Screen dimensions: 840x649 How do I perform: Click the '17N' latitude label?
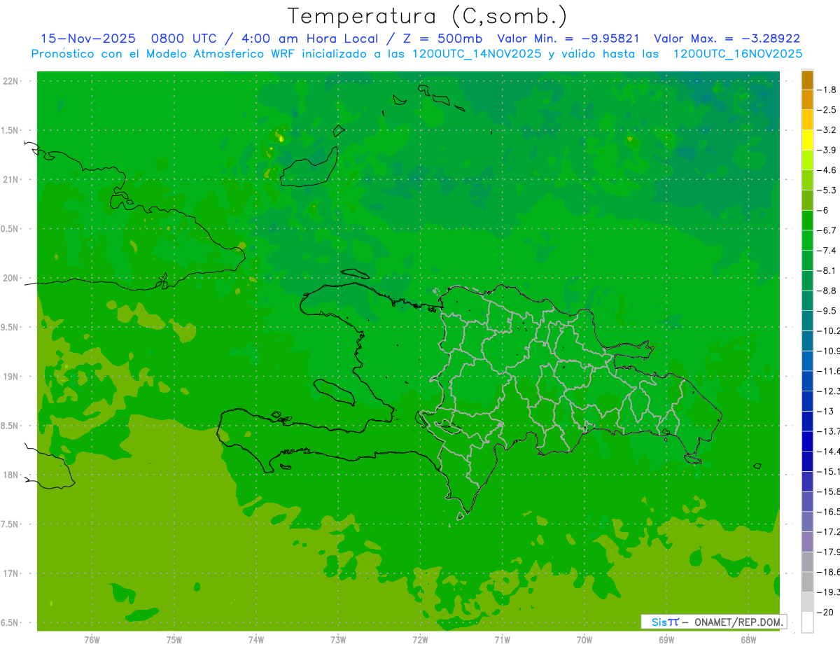pos(10,573)
